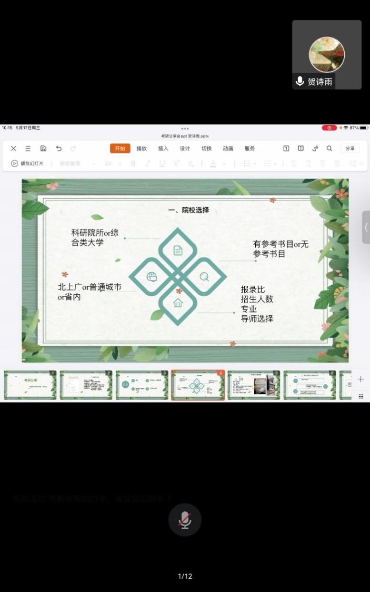370x592 pixels.
Task: Open the hamburger list menu icon
Action: coord(28,149)
